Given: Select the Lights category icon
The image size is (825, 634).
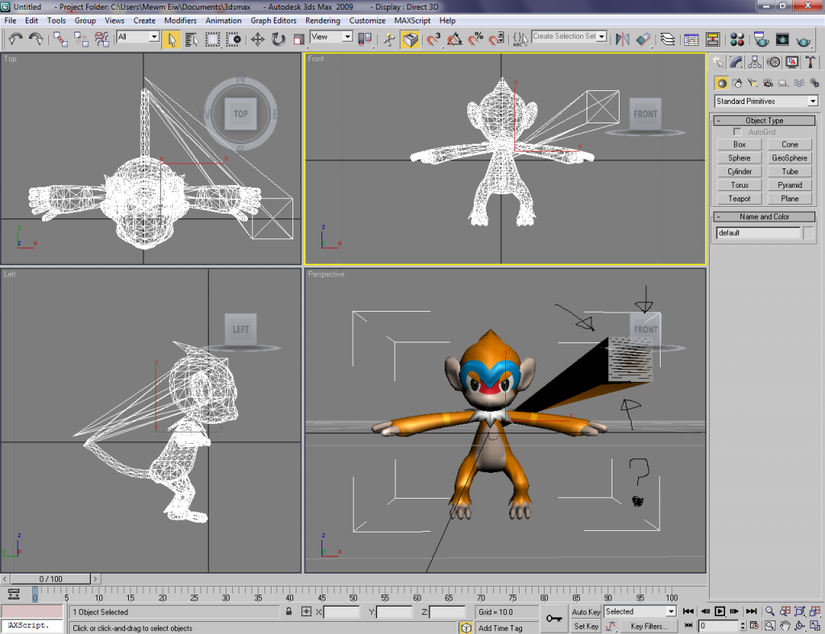Looking at the screenshot, I should pyautogui.click(x=752, y=83).
